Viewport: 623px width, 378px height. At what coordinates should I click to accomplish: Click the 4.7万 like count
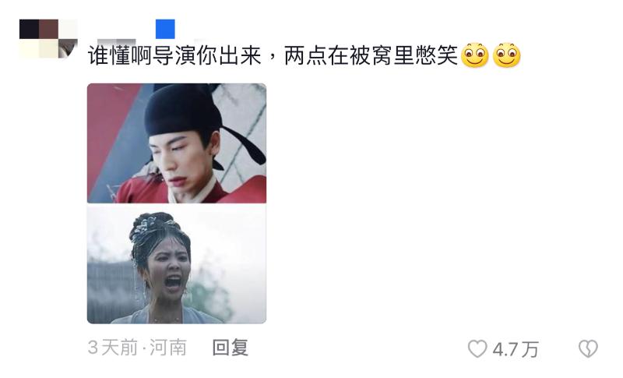click(516, 349)
